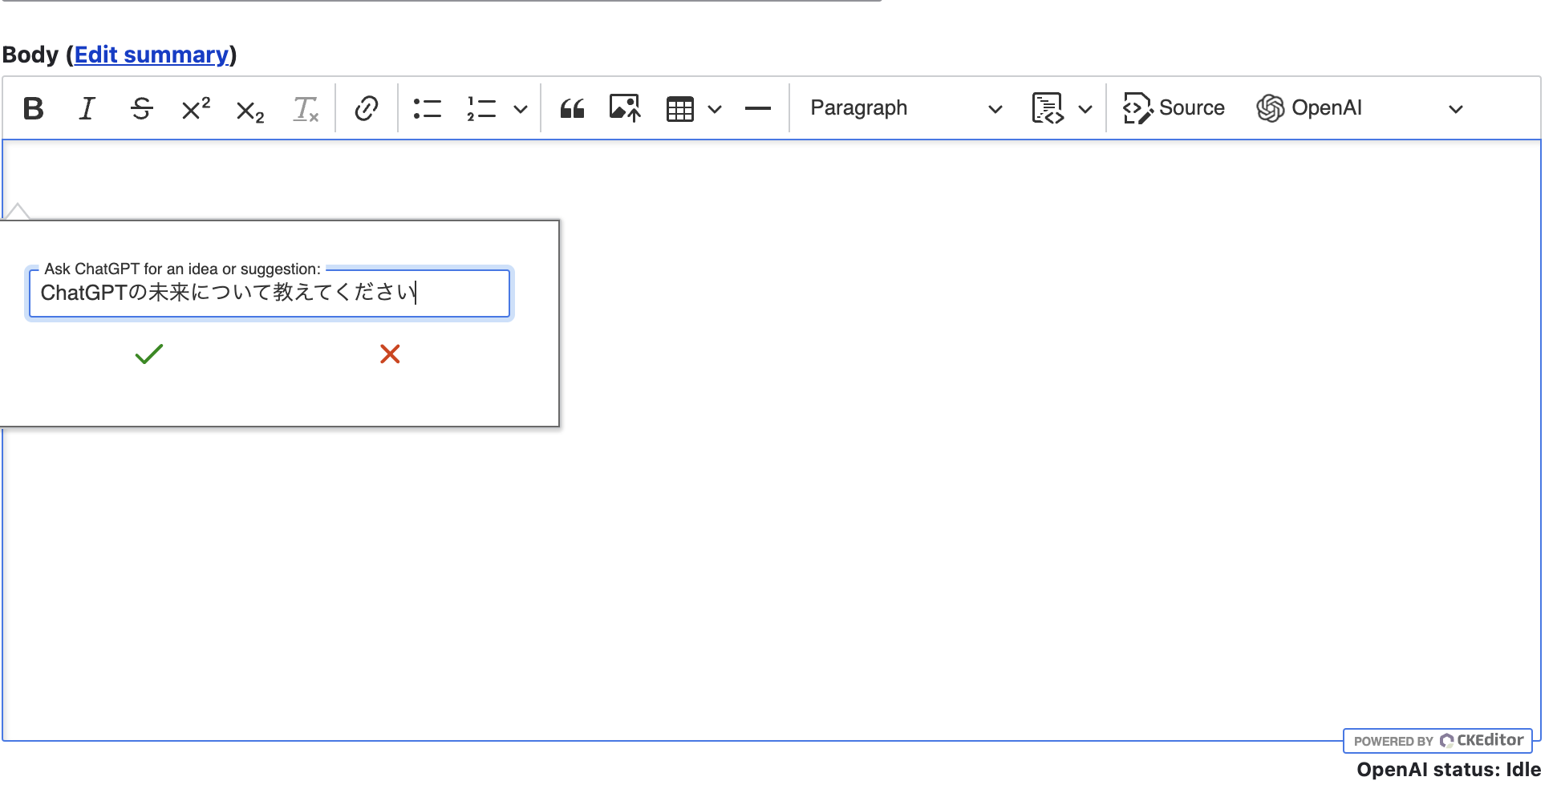
Task: Open the OpenAI toolbar dropdown
Action: (1360, 108)
